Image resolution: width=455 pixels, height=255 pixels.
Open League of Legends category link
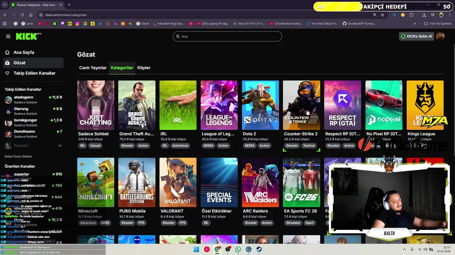(x=218, y=134)
